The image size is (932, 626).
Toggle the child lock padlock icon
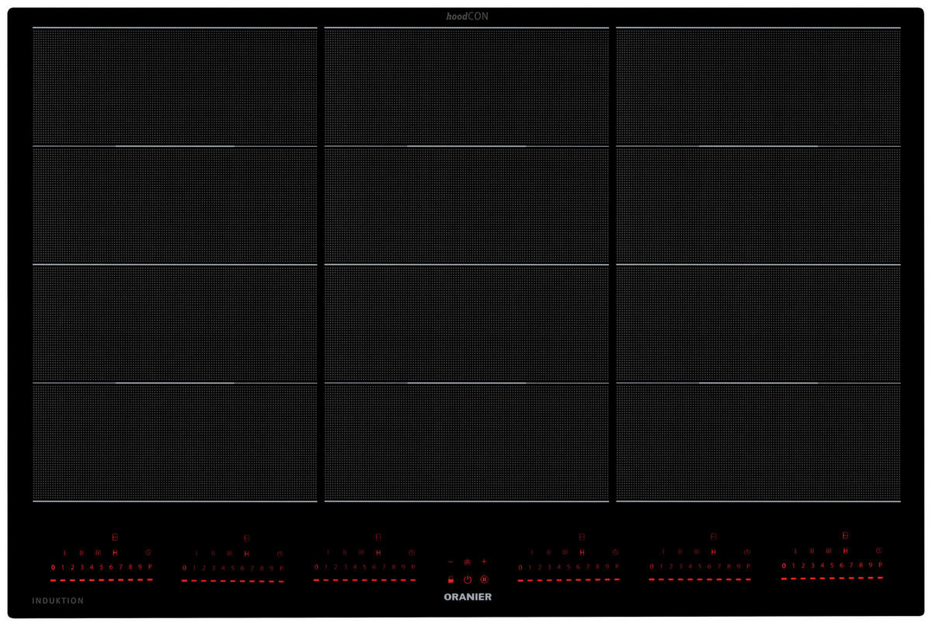point(450,579)
